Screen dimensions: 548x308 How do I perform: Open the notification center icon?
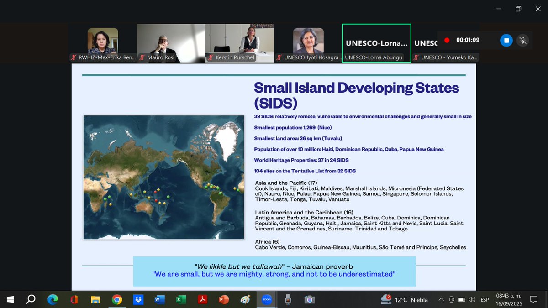(x=533, y=300)
